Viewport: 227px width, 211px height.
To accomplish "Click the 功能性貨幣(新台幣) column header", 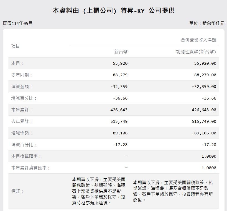I will click(x=196, y=52).
